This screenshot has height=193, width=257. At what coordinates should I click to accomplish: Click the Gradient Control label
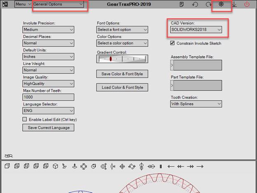coord(112,52)
